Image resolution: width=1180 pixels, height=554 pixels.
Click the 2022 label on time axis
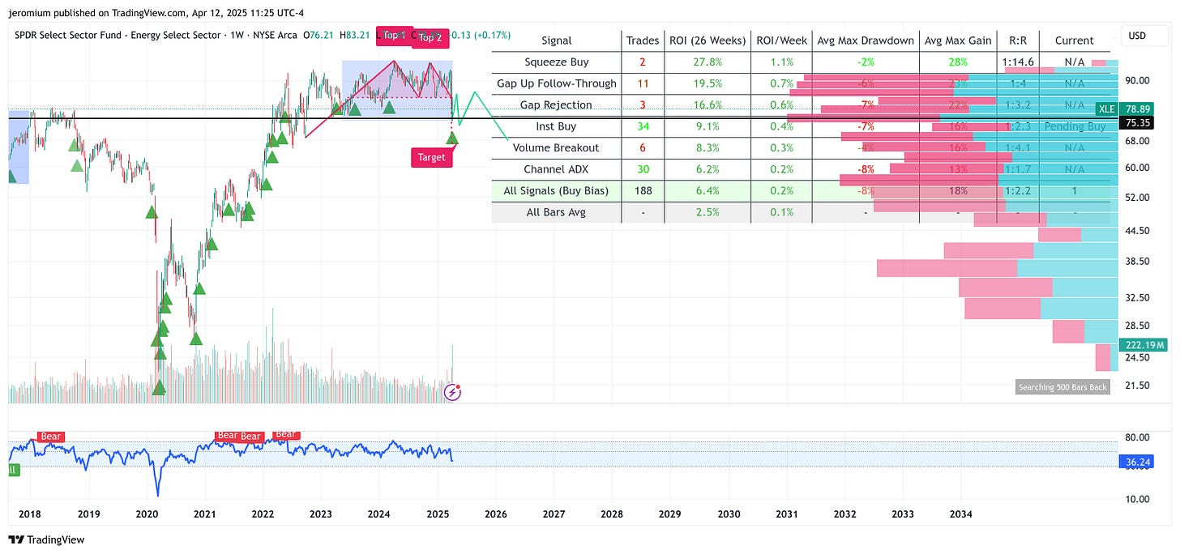[x=263, y=514]
